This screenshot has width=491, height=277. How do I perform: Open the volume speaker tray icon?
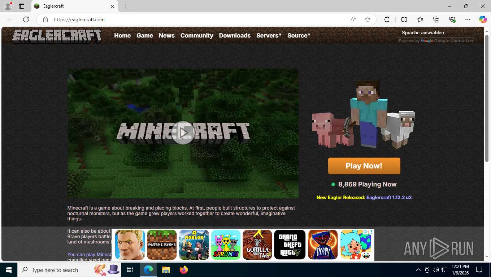pyautogui.click(x=436, y=270)
